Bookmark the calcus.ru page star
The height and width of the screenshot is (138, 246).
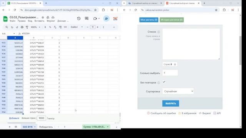pyautogui.click(x=216, y=10)
